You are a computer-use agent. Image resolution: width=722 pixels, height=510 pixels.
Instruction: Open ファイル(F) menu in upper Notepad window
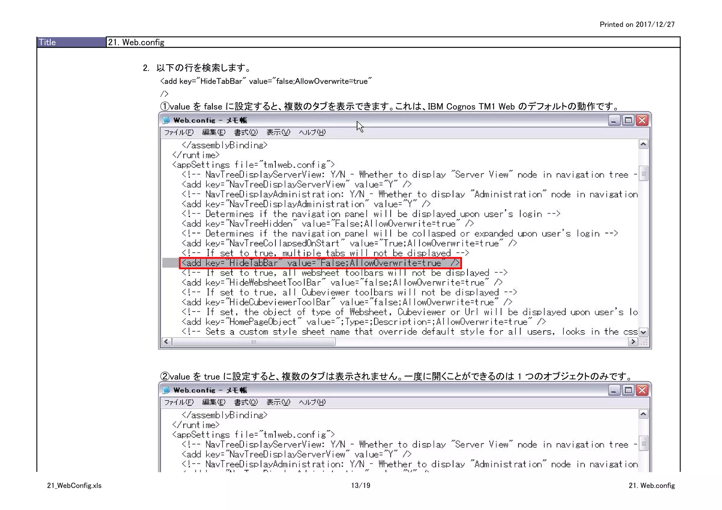tap(179, 133)
